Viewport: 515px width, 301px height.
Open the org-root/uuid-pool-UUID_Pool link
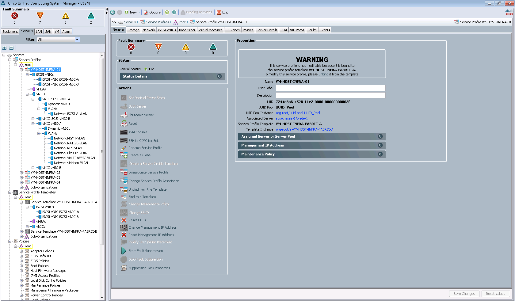pyautogui.click(x=298, y=113)
